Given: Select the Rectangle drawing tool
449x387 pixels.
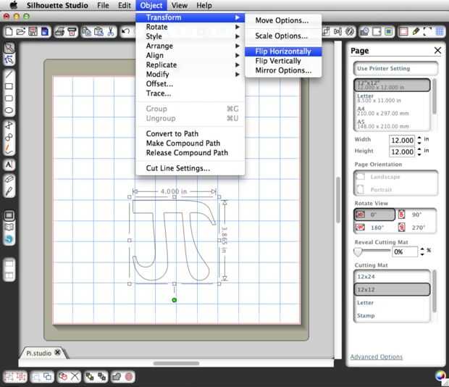Looking at the screenshot, I should pyautogui.click(x=9, y=86).
